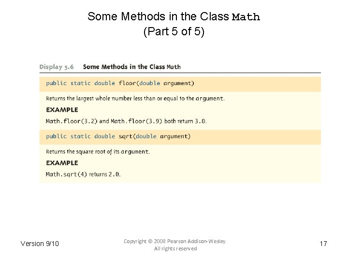Click the "Display 5.6" label

pos(57,67)
